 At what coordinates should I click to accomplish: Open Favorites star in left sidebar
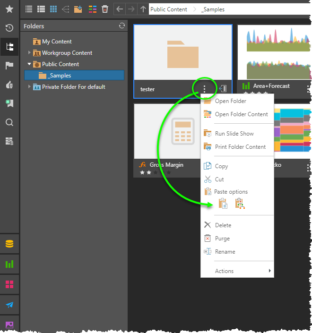coord(9,9)
